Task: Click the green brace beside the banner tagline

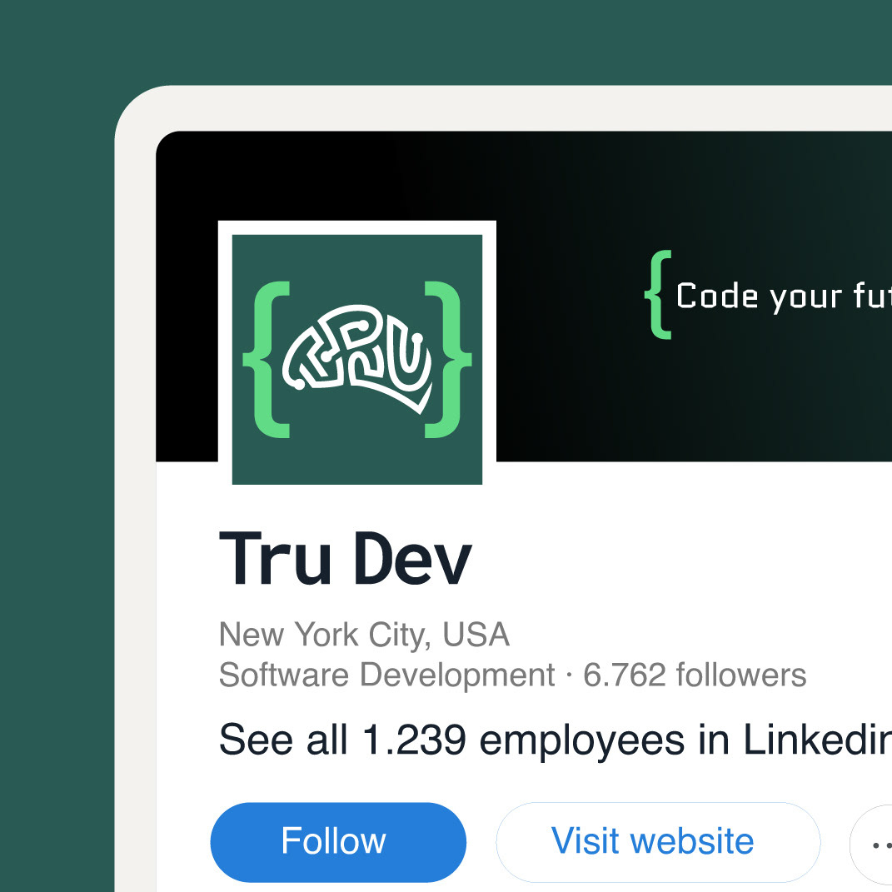Action: click(x=658, y=295)
